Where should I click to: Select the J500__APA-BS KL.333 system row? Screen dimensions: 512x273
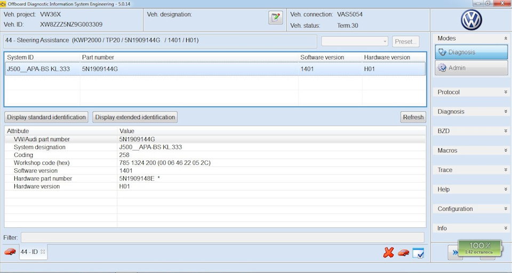(215, 69)
